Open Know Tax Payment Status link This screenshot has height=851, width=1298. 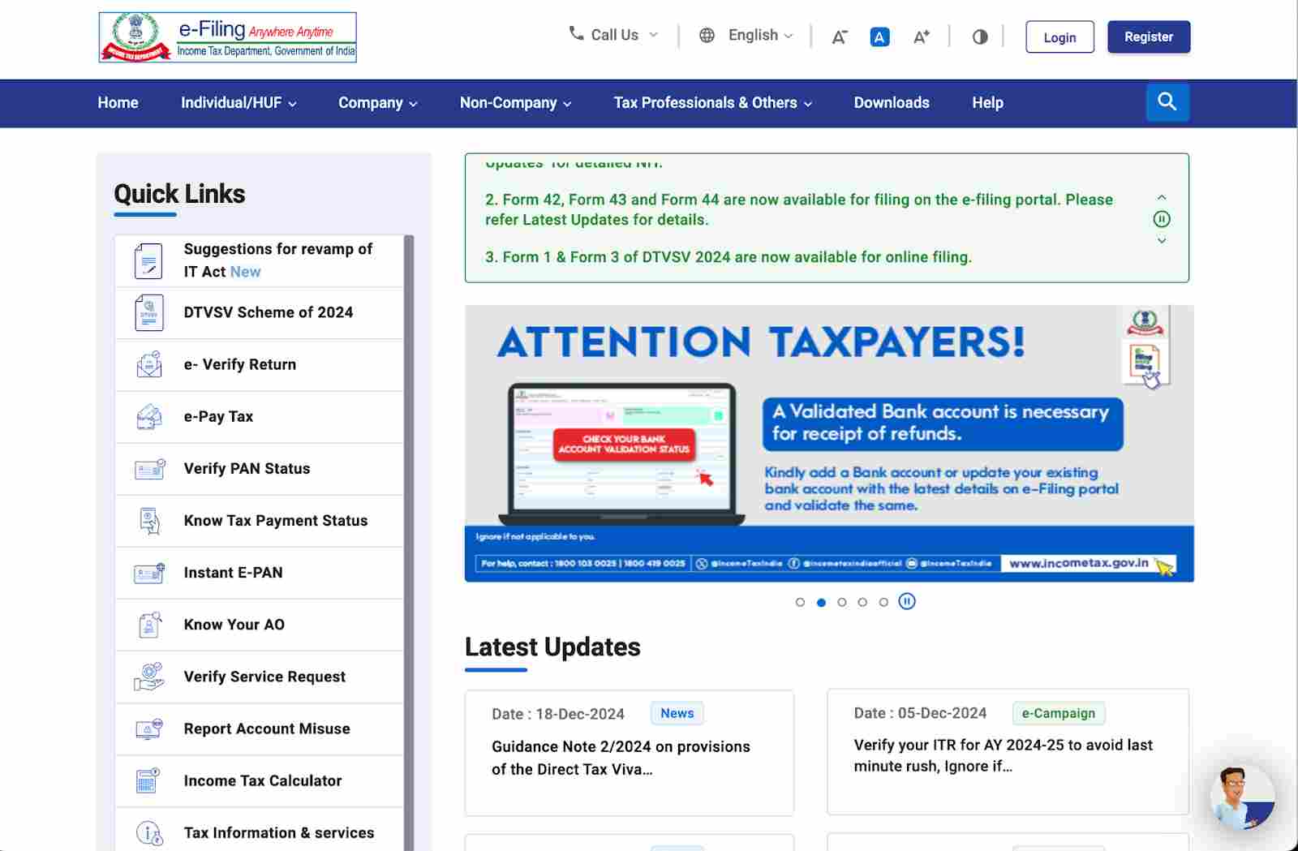[x=259, y=520]
